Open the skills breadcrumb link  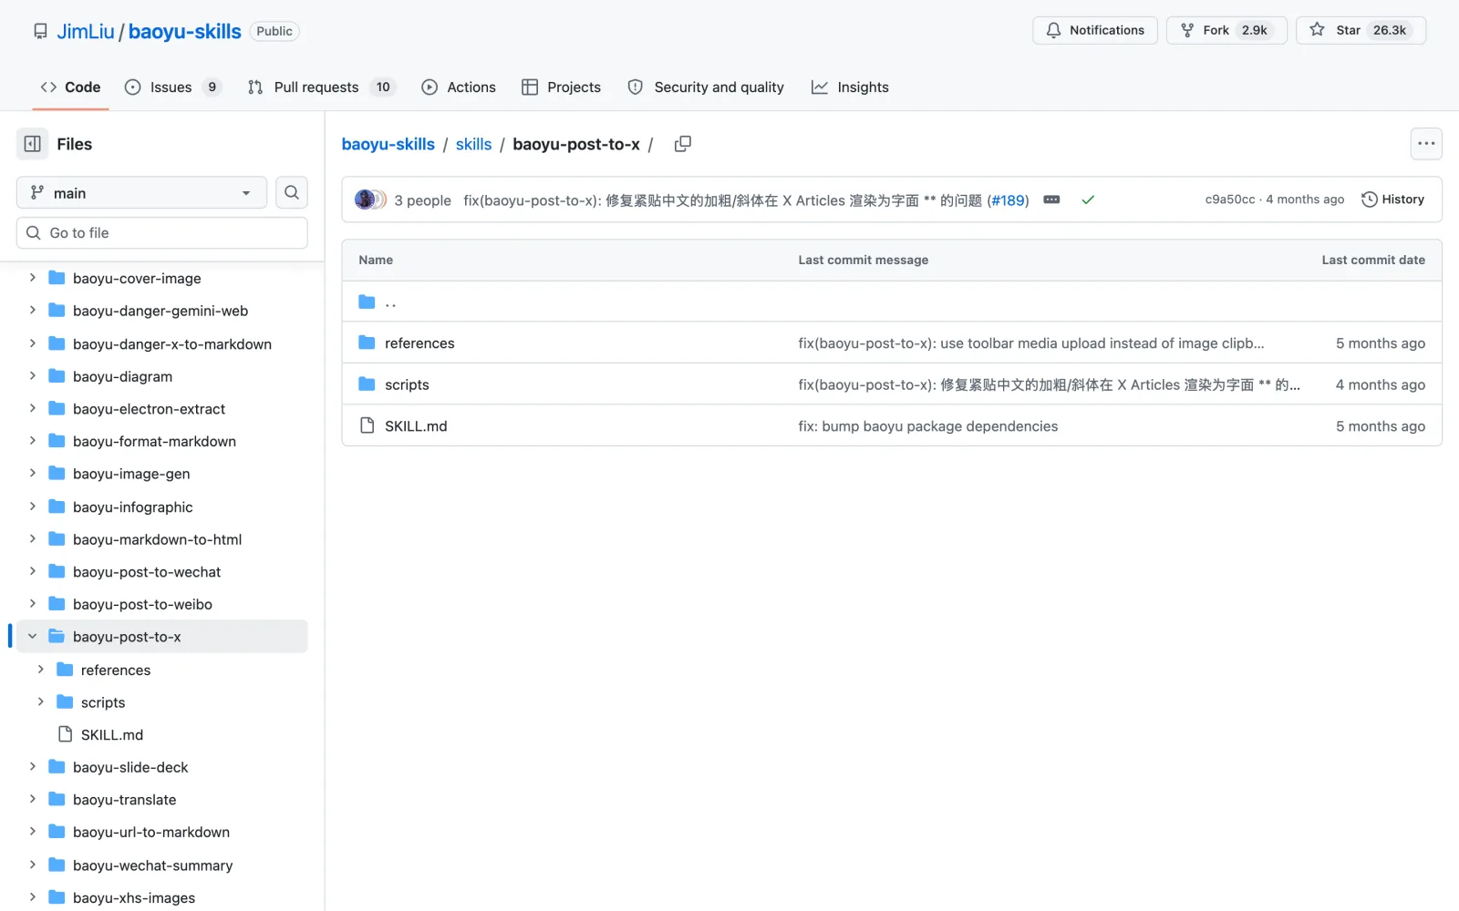(473, 144)
